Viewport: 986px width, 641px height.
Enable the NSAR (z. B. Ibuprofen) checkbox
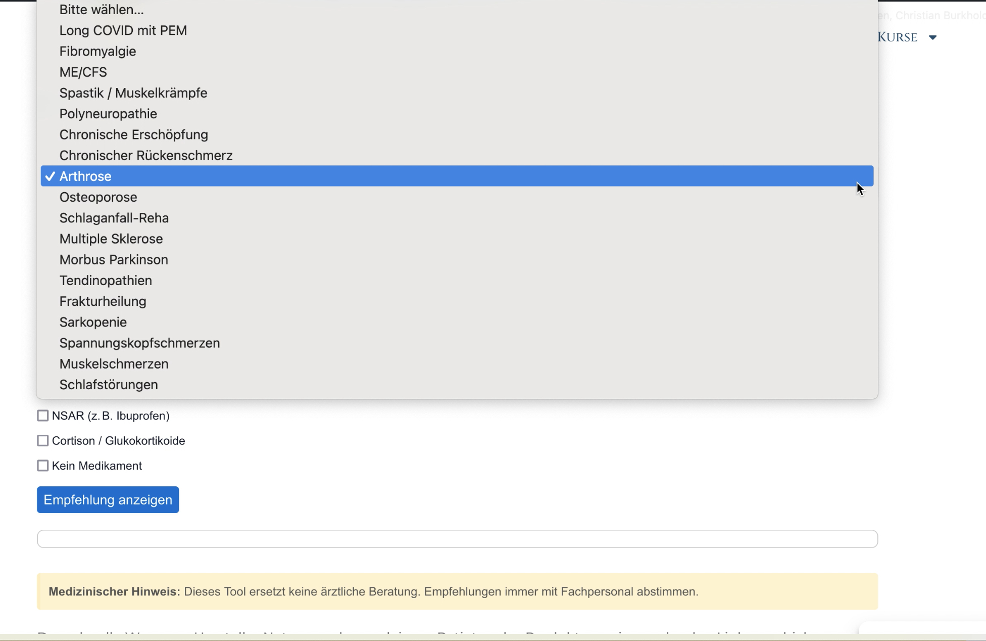tap(43, 416)
